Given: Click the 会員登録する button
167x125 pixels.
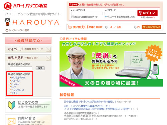Looking at the screenshot, I should (x=28, y=40).
